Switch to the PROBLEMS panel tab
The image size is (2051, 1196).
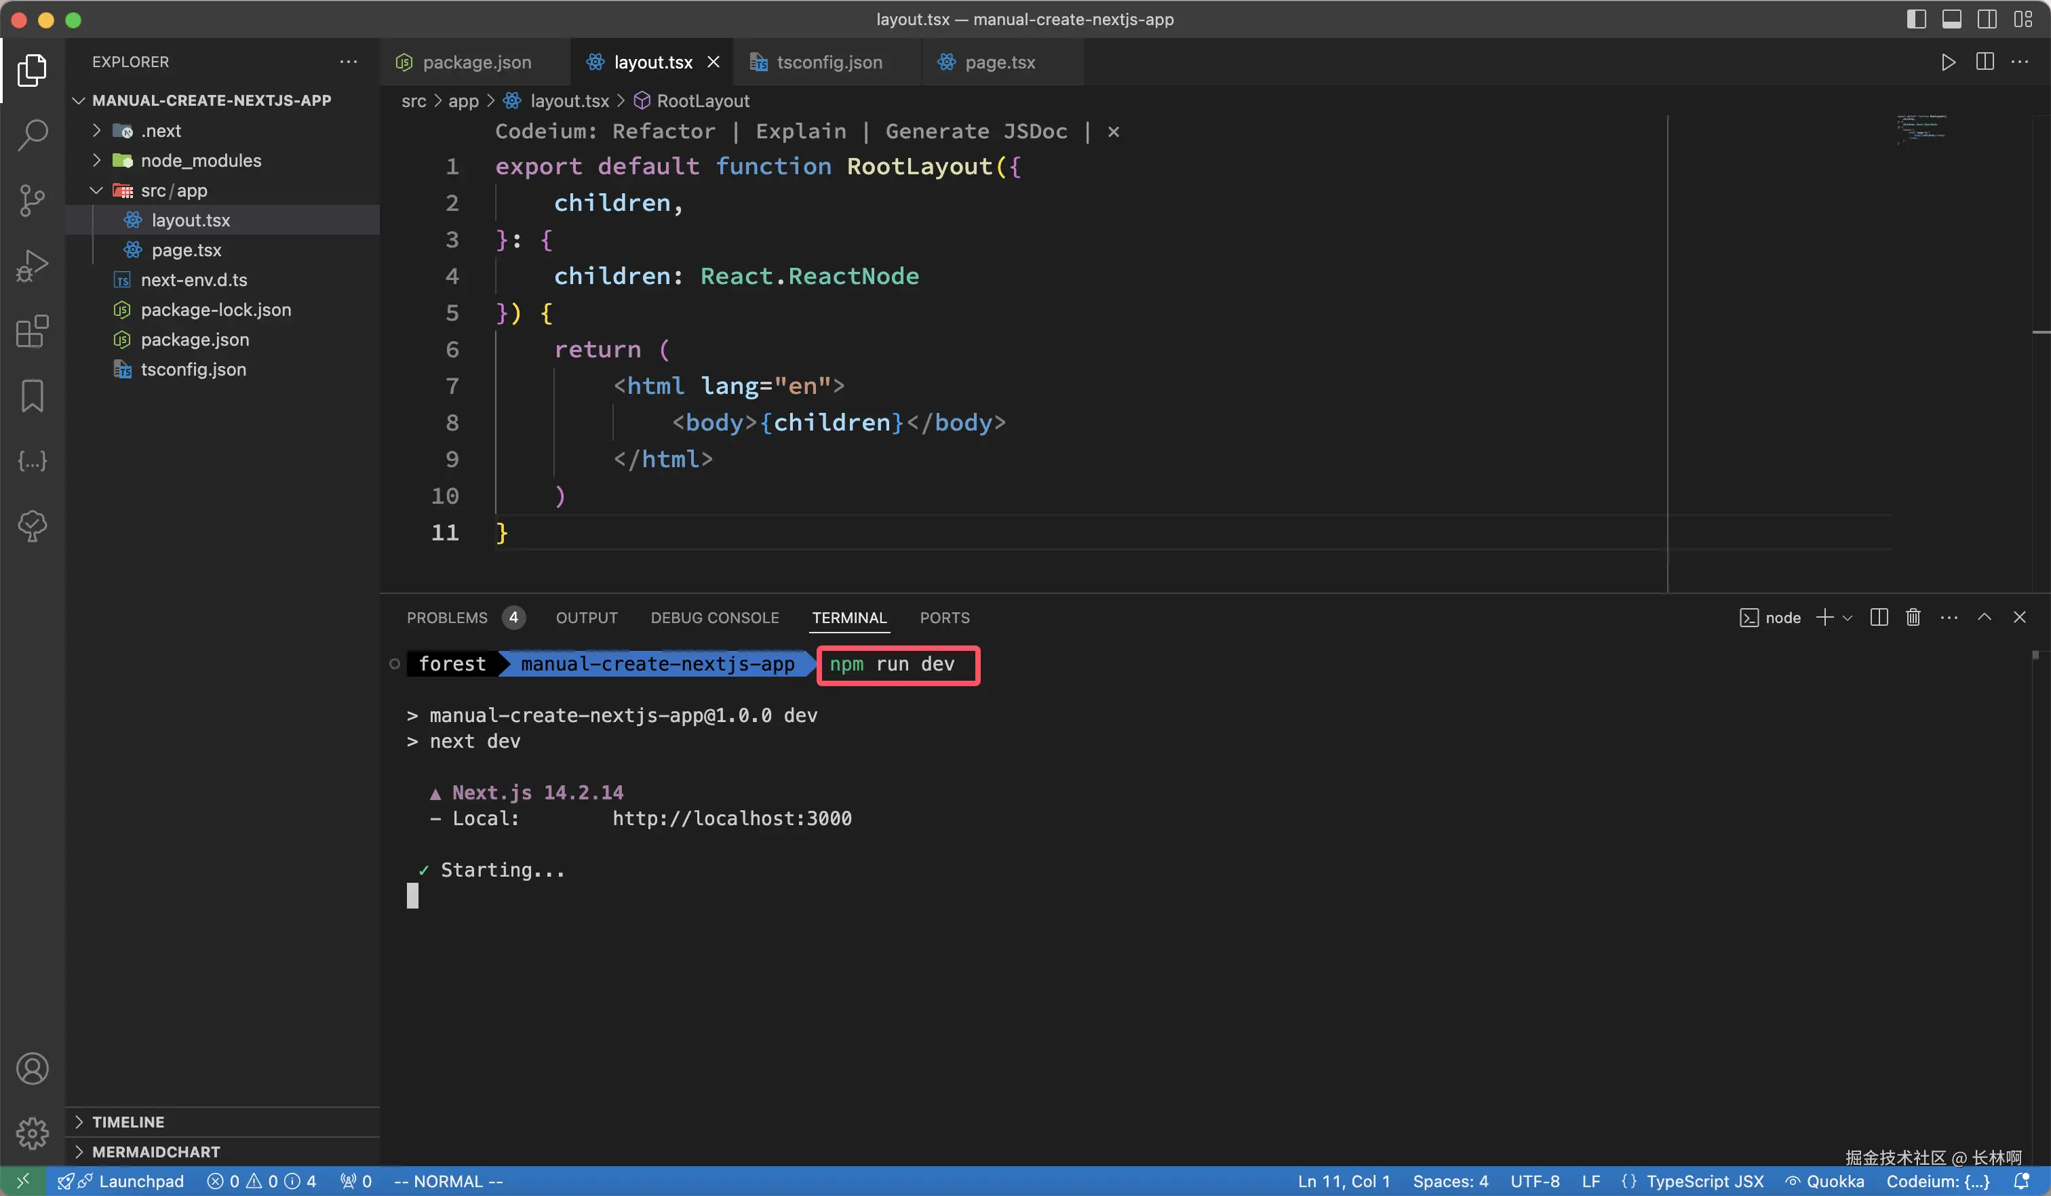(447, 618)
